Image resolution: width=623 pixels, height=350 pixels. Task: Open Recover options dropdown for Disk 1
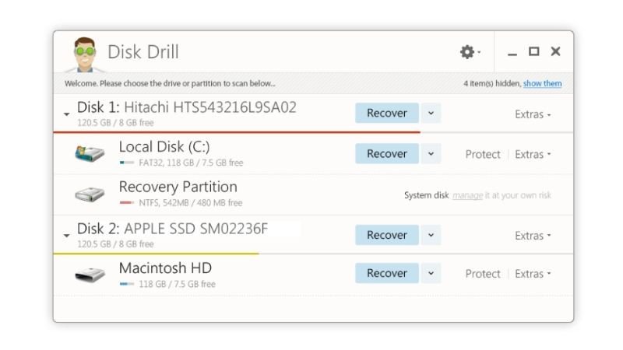(431, 113)
